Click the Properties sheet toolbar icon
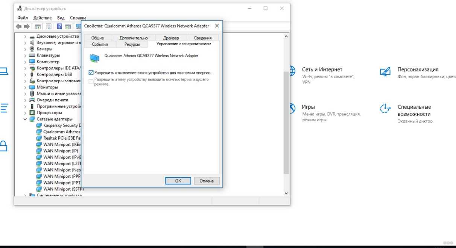456x248 pixels. click(x=49, y=26)
